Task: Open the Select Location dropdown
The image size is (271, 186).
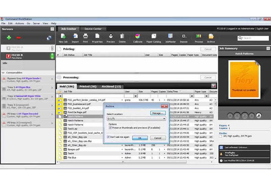Action: (164, 119)
